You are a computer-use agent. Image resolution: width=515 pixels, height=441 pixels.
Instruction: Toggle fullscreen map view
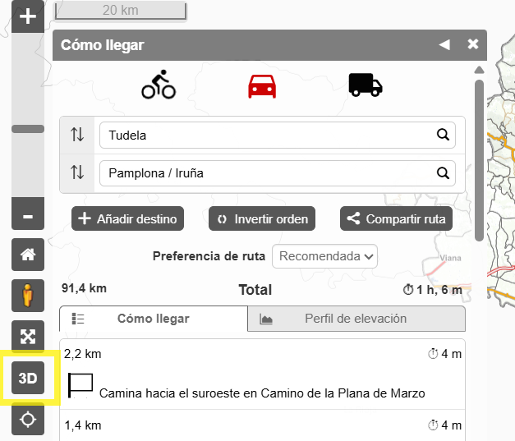point(28,336)
